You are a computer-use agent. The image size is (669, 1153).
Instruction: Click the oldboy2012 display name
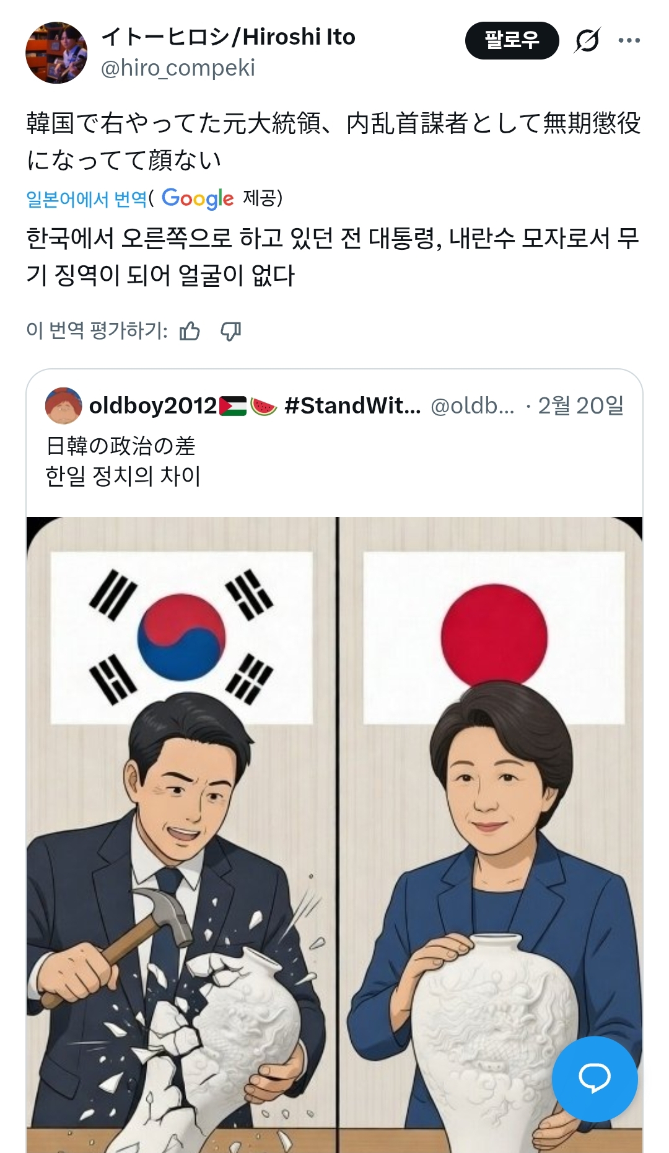click(153, 405)
